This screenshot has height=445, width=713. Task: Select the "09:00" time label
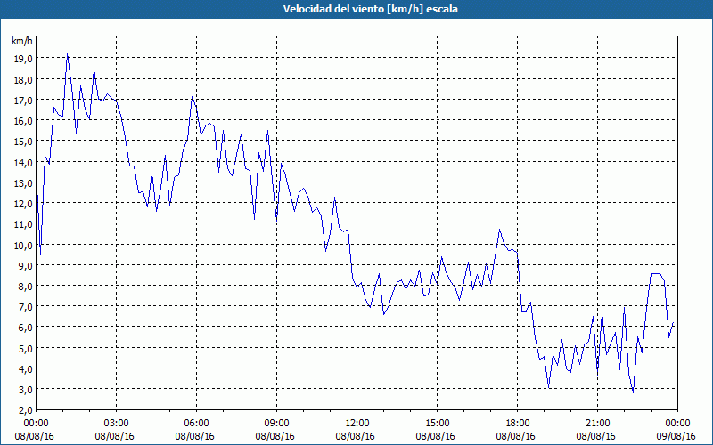pyautogui.click(x=277, y=424)
